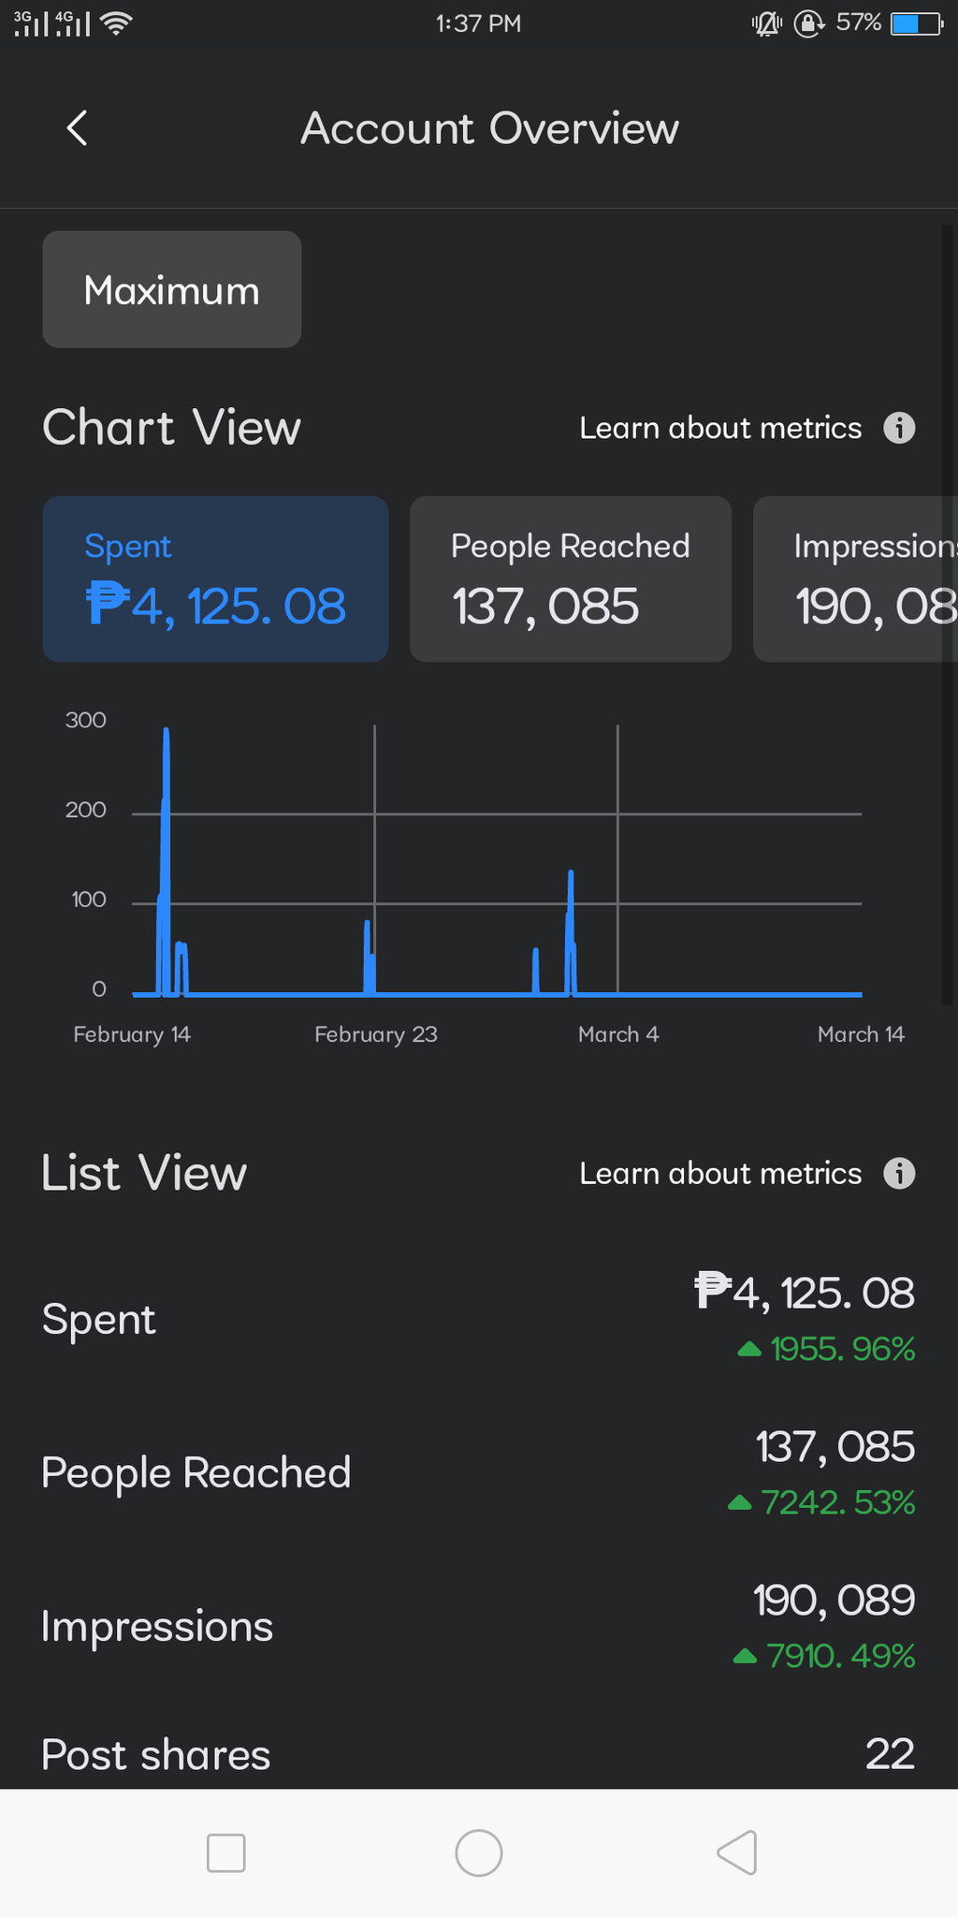Tap the Wi-Fi icon in status bar
Image resolution: width=958 pixels, height=1917 pixels.
pos(116,23)
